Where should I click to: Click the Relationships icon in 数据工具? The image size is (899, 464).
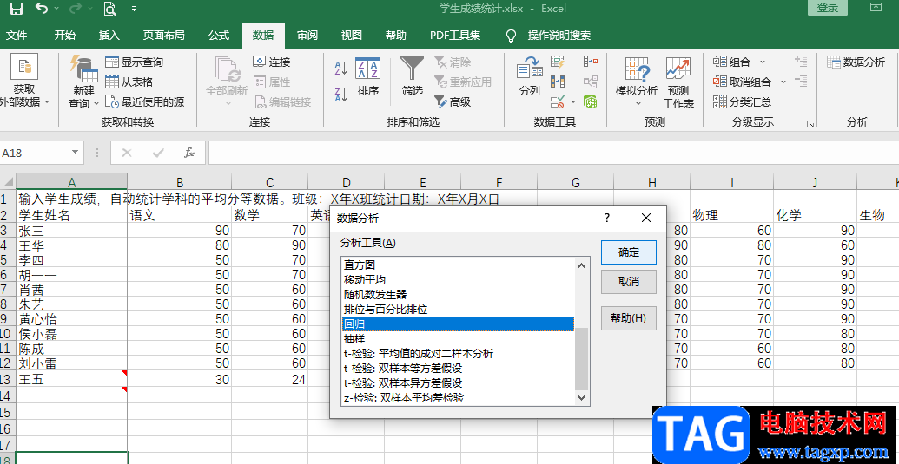[591, 82]
